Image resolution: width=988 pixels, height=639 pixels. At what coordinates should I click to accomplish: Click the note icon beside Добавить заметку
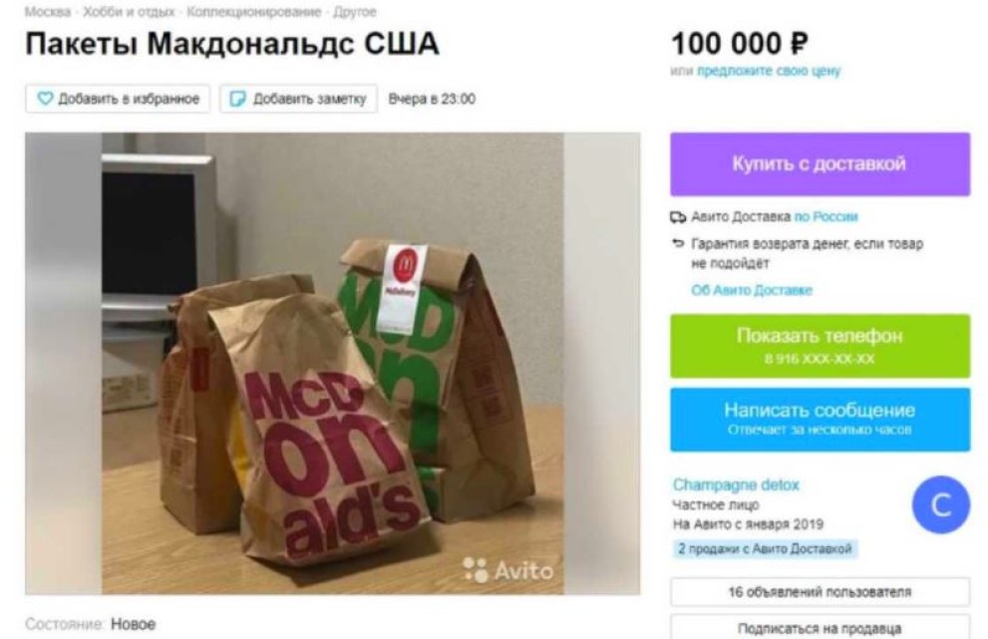tap(237, 99)
